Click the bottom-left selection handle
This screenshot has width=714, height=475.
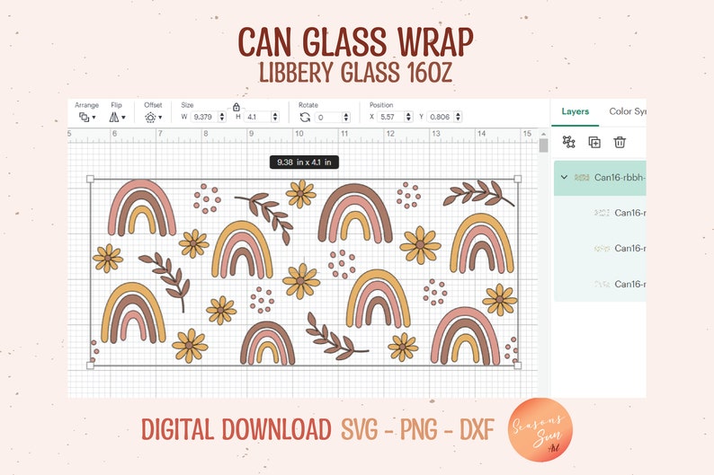(90, 365)
